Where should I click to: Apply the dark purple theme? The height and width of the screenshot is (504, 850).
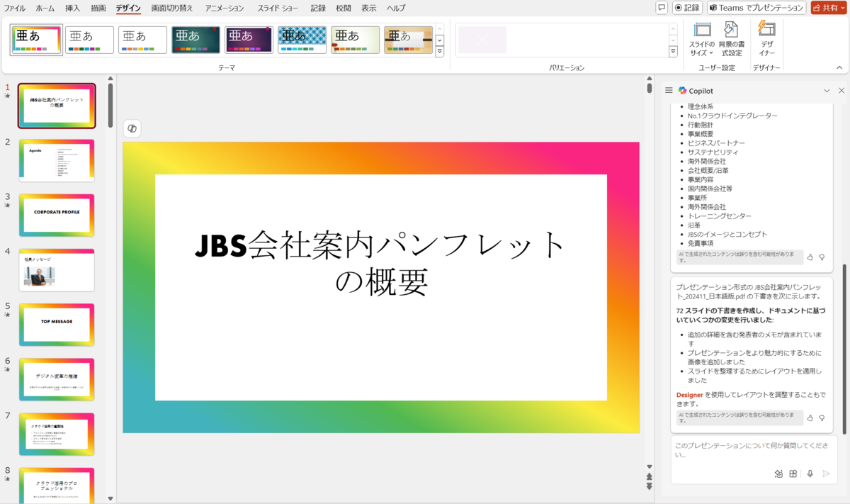249,40
